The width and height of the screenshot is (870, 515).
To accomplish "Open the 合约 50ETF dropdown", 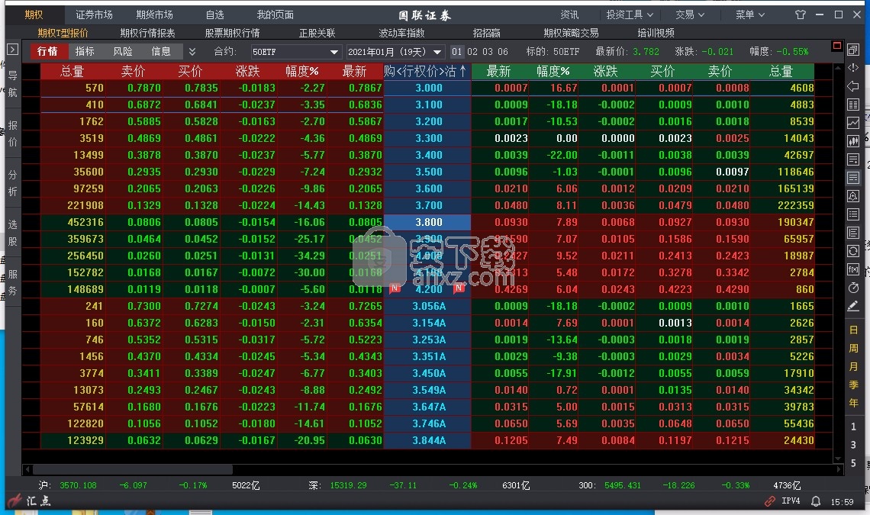I will pos(295,52).
